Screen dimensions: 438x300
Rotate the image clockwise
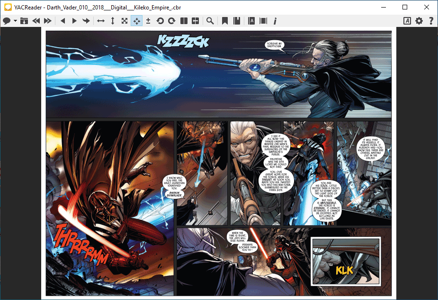click(x=172, y=21)
